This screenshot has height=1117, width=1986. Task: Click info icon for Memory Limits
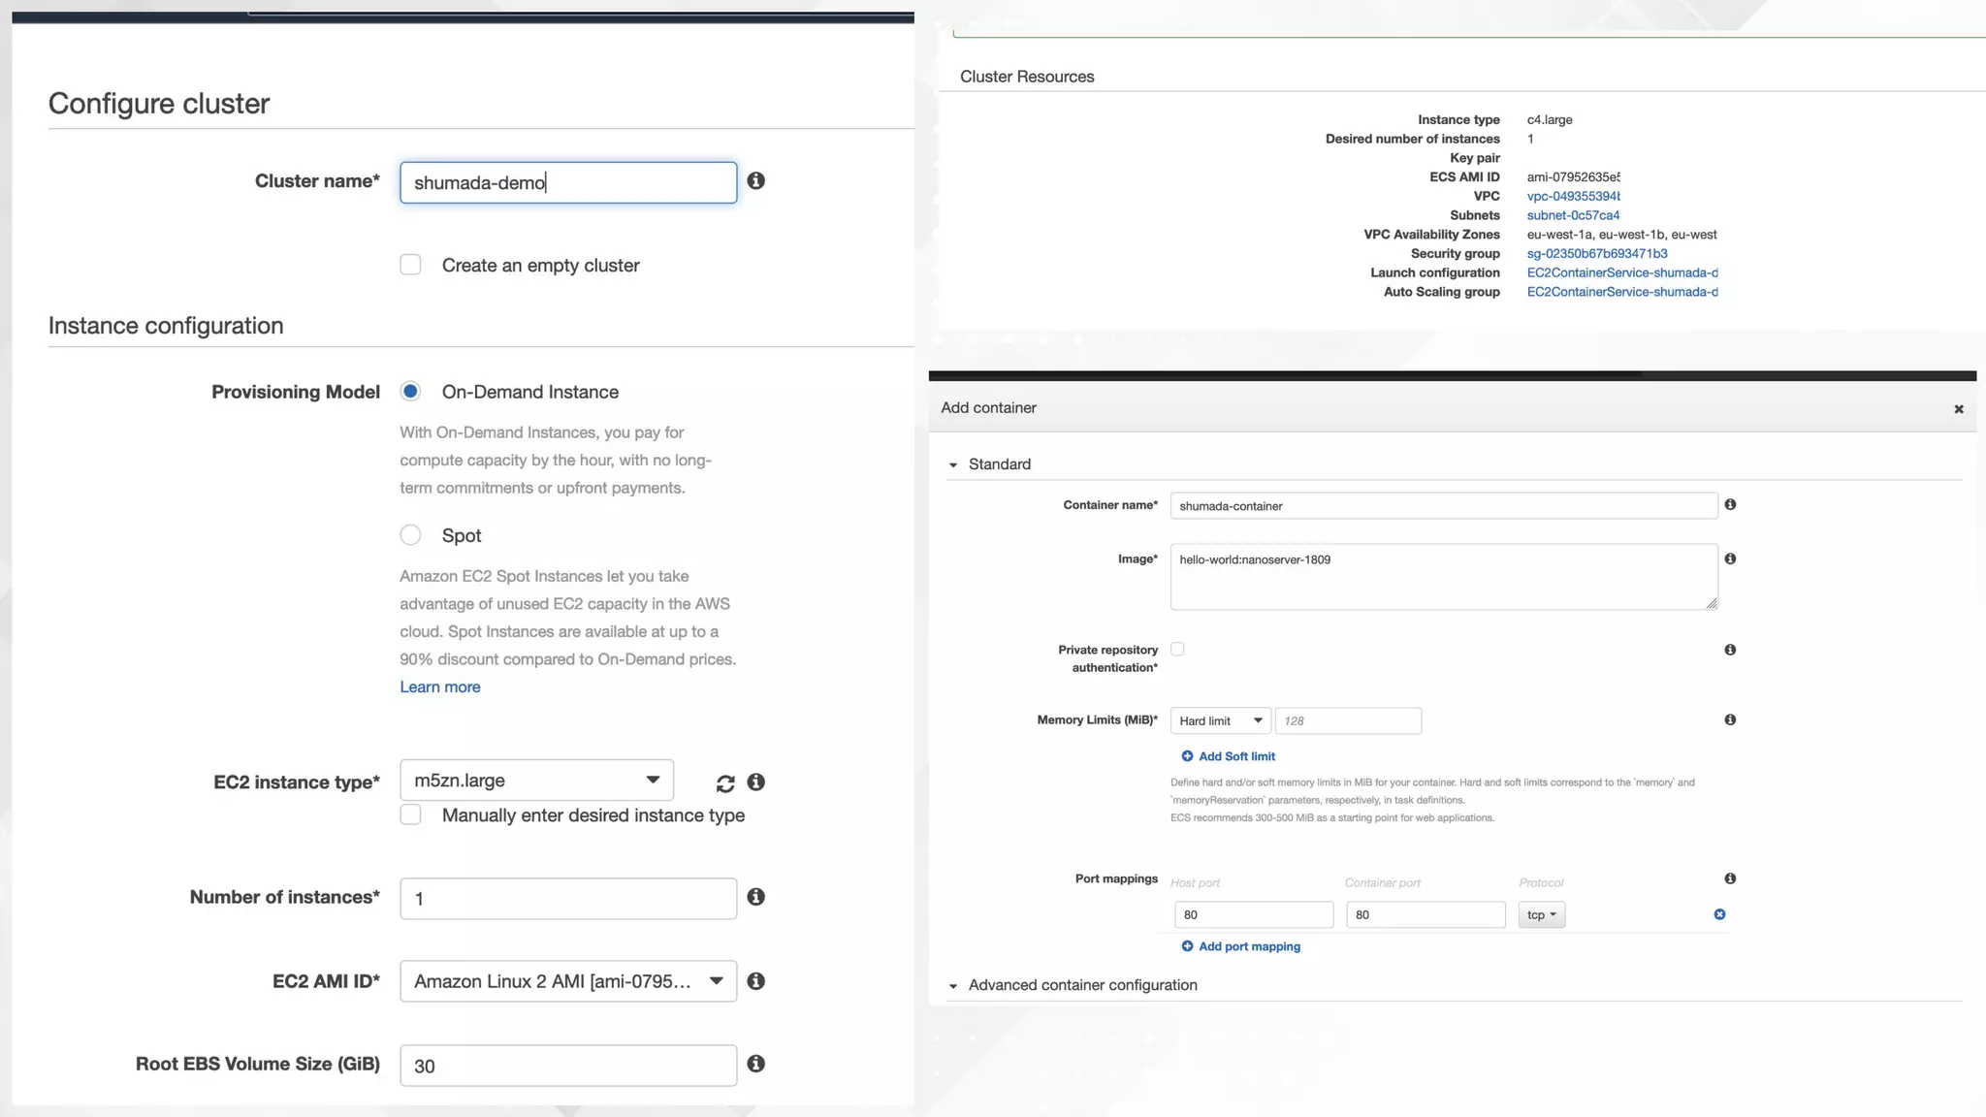click(1730, 720)
